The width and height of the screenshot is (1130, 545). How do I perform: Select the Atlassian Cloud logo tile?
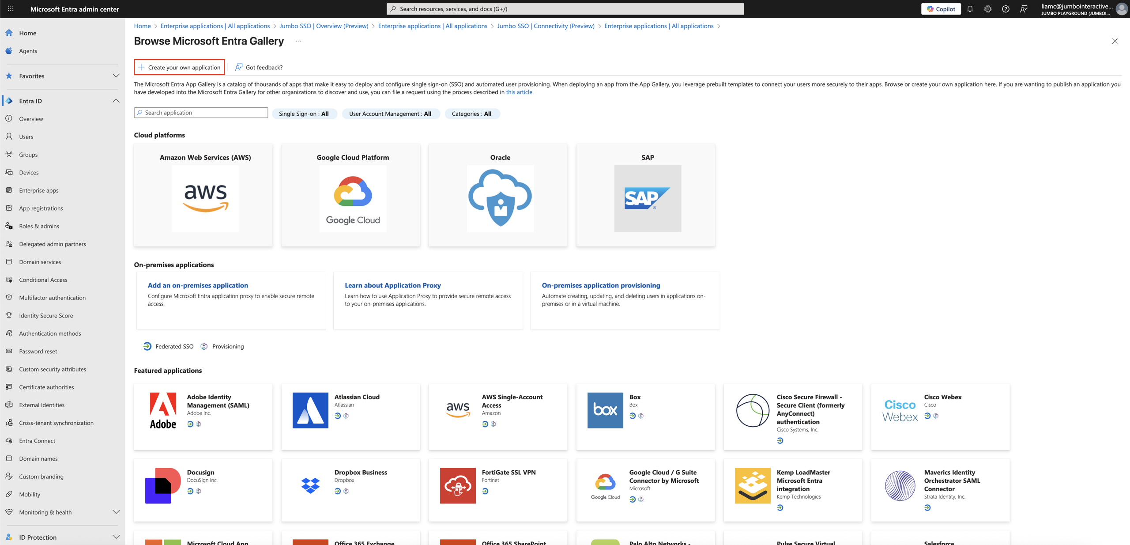pyautogui.click(x=310, y=410)
